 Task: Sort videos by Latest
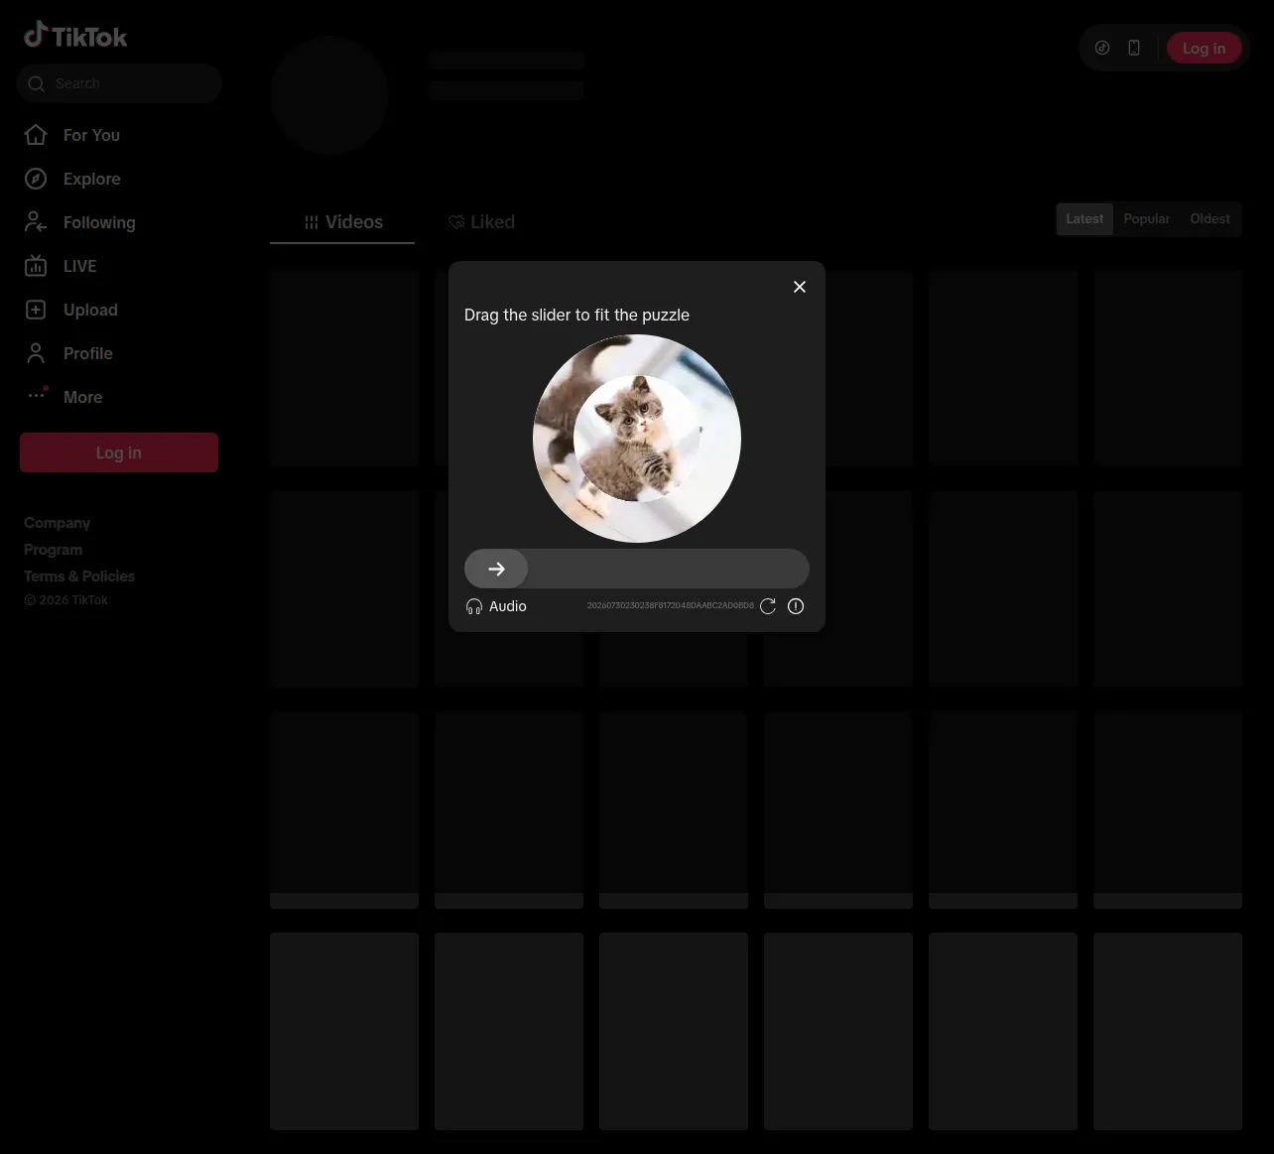[x=1084, y=219]
